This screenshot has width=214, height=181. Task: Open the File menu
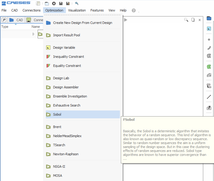click(4, 10)
